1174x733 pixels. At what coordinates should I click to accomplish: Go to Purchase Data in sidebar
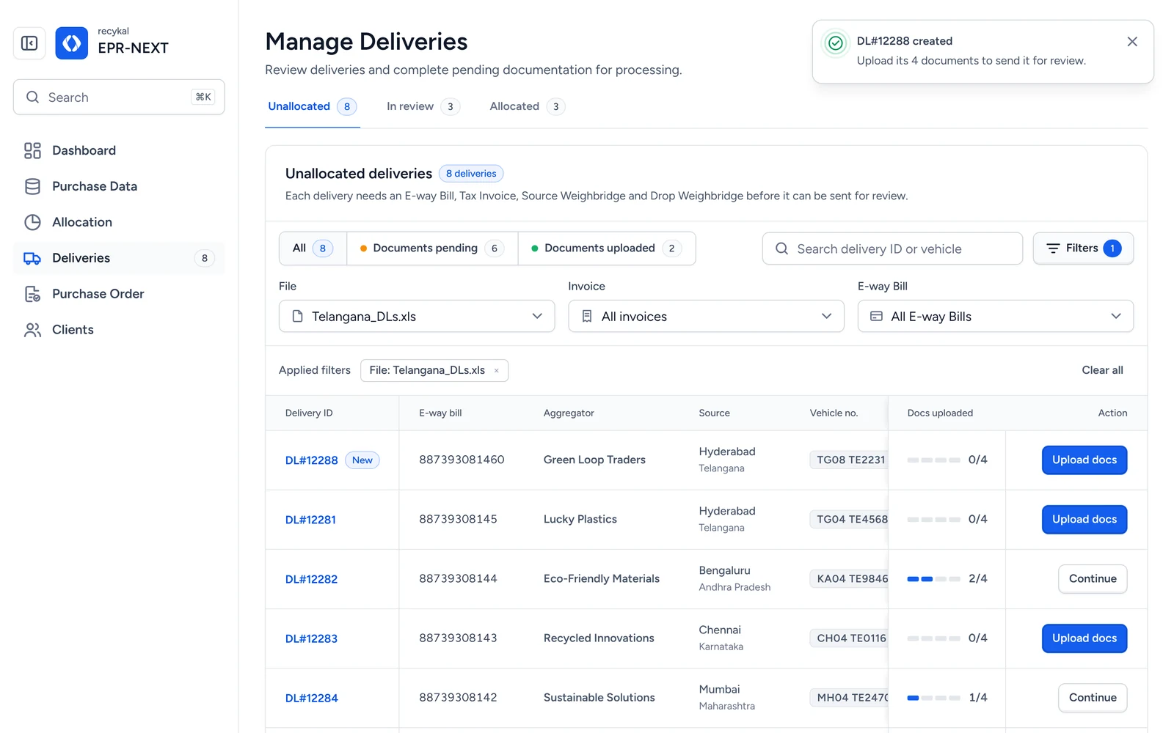pos(119,186)
